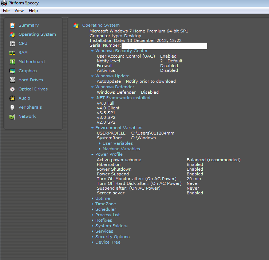The width and height of the screenshot is (269, 260).
Task: Open the Audio section
Action: pos(24,98)
